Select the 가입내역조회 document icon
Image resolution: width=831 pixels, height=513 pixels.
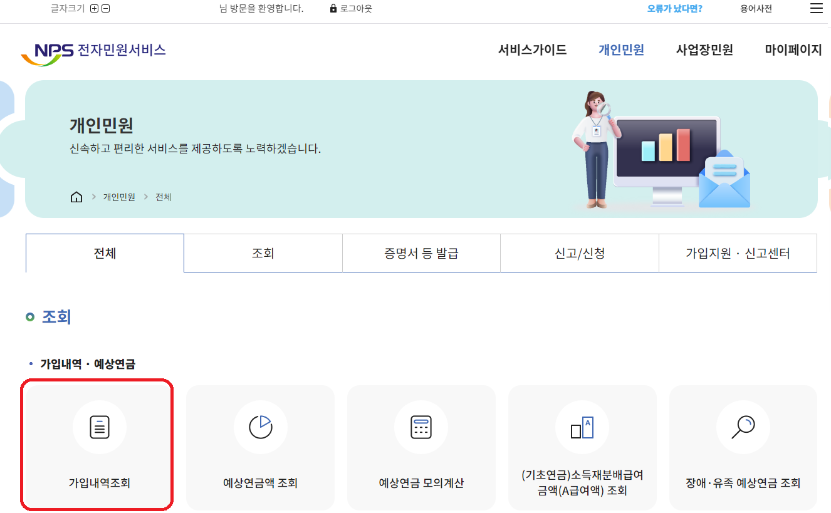(x=99, y=427)
